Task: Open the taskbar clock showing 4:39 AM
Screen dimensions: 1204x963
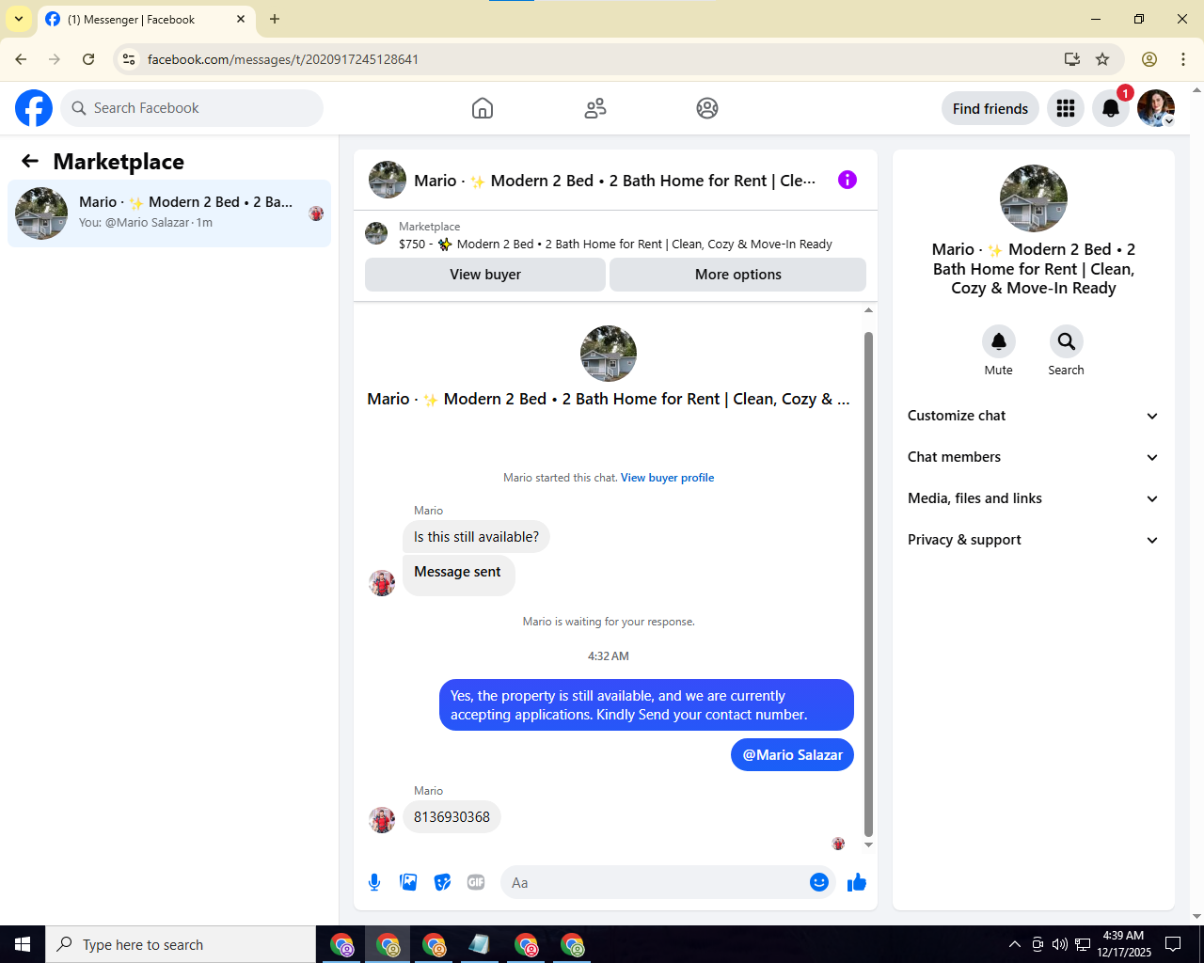Action: point(1123,944)
